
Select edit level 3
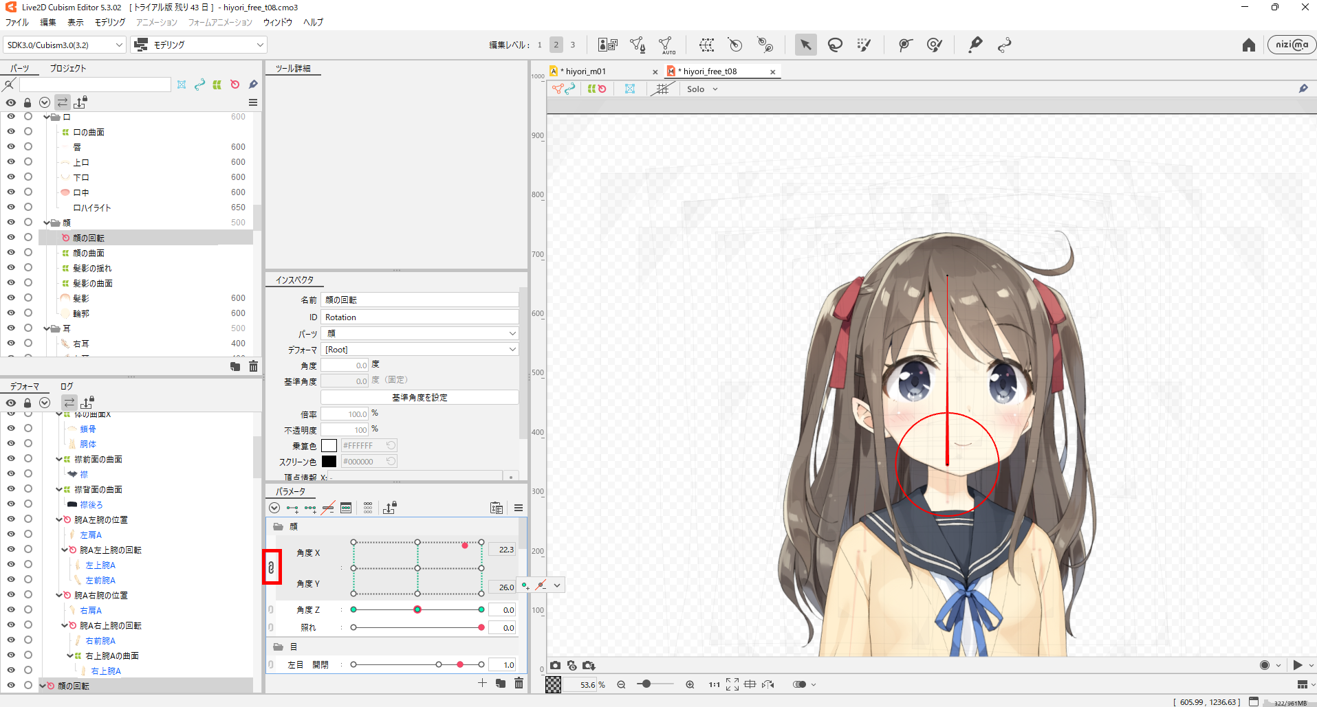tap(573, 45)
